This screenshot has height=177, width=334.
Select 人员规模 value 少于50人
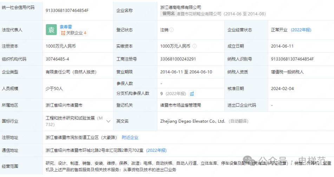tap(54, 89)
